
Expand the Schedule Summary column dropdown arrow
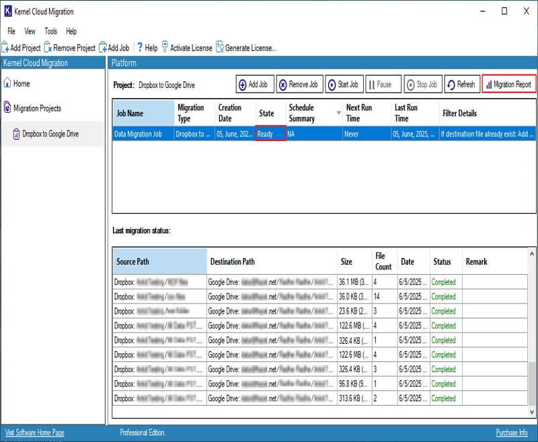point(339,113)
